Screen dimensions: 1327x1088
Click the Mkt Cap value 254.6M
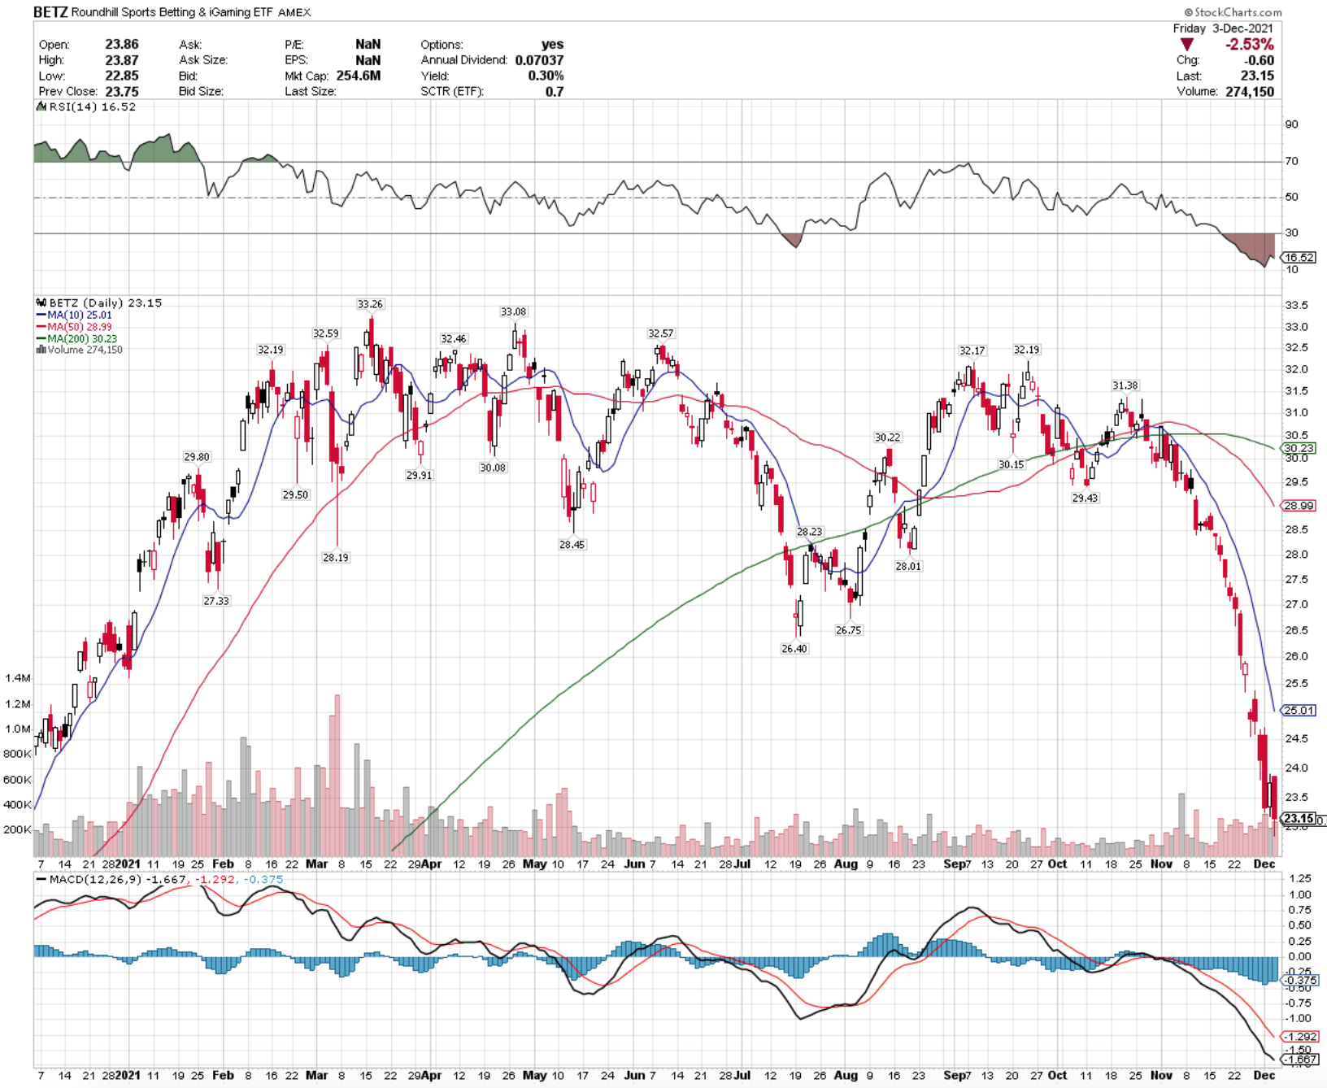pos(359,76)
